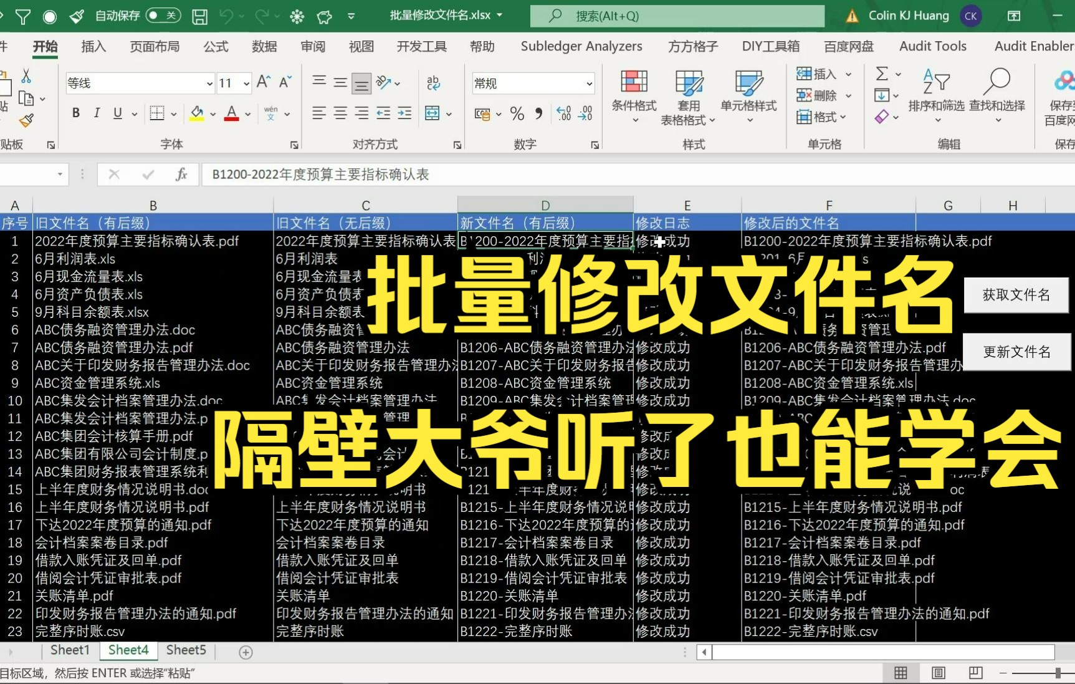Click the 更新文件名 button
Screen dimensions: 1075x684
(x=1016, y=352)
